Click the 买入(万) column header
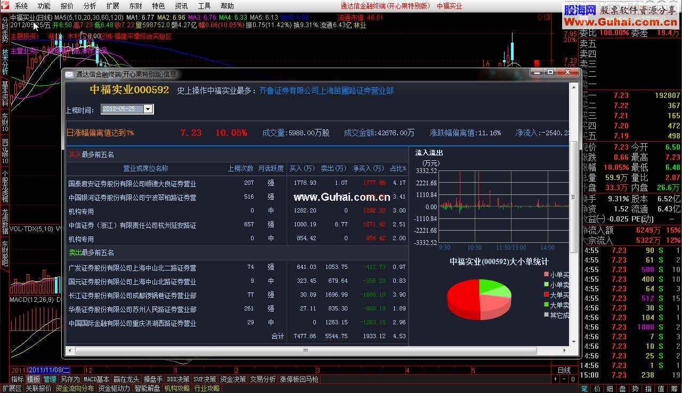This screenshot has height=393, width=682. [302, 168]
